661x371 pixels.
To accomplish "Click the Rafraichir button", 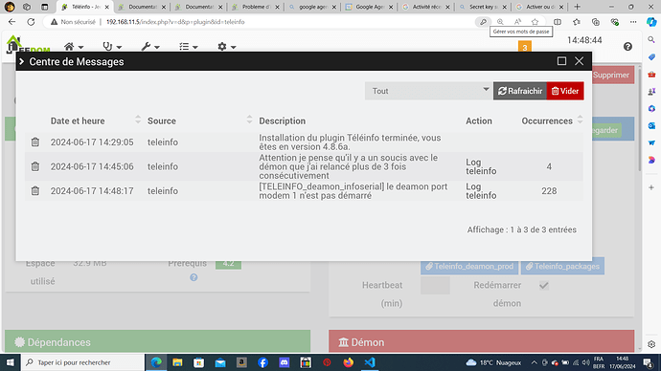I will (x=520, y=91).
